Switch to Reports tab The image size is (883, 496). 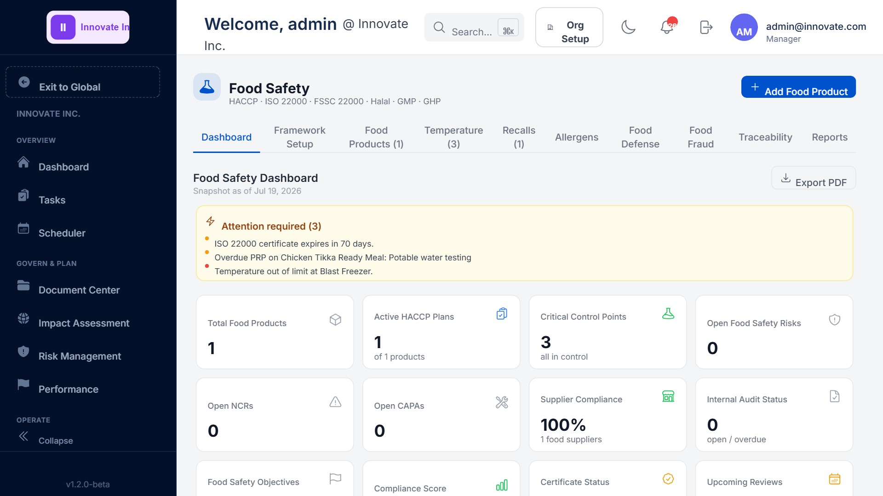(x=830, y=137)
